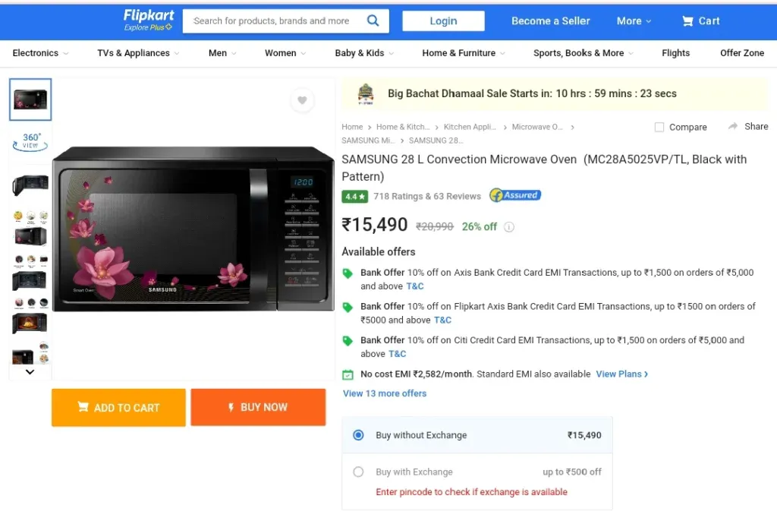Expand Baby & Kids category menu
The image size is (777, 524).
pos(364,53)
